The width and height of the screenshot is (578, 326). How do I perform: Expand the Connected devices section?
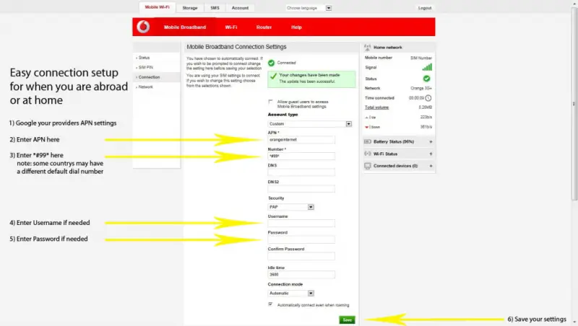(431, 166)
